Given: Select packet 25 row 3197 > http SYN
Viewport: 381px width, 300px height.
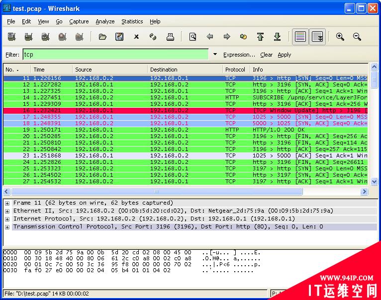Looking at the screenshot, I should 186,168.
